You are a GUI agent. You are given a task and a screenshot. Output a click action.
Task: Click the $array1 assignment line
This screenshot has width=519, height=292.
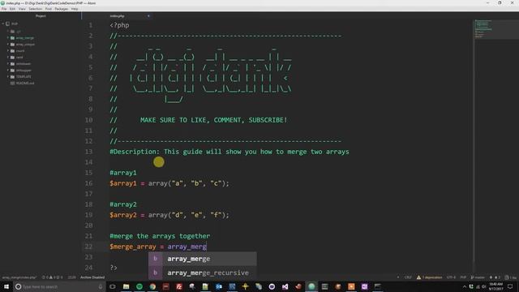[x=169, y=183]
